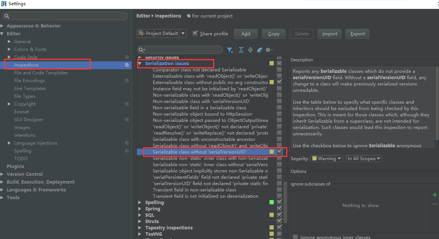Toggle the Spelling inspections group checkbox

279,202
